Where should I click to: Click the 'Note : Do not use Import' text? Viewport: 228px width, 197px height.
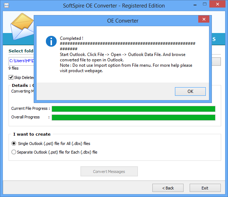click(126, 68)
